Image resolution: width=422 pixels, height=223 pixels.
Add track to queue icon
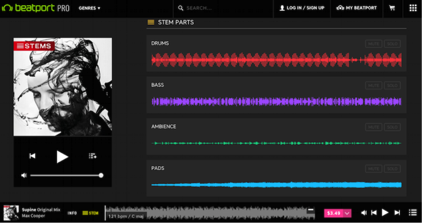pyautogui.click(x=92, y=156)
